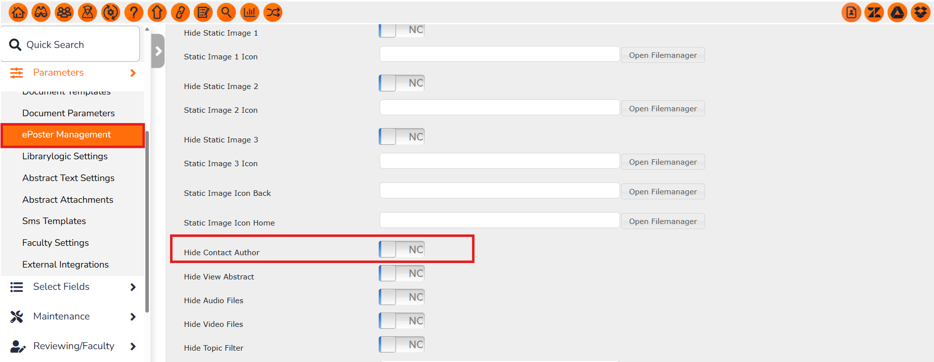Expand the Select Fields menu section

[73, 287]
